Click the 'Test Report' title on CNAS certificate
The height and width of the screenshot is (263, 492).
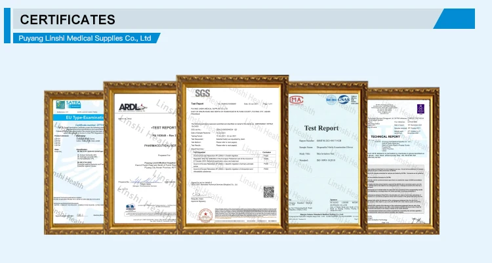(x=321, y=128)
